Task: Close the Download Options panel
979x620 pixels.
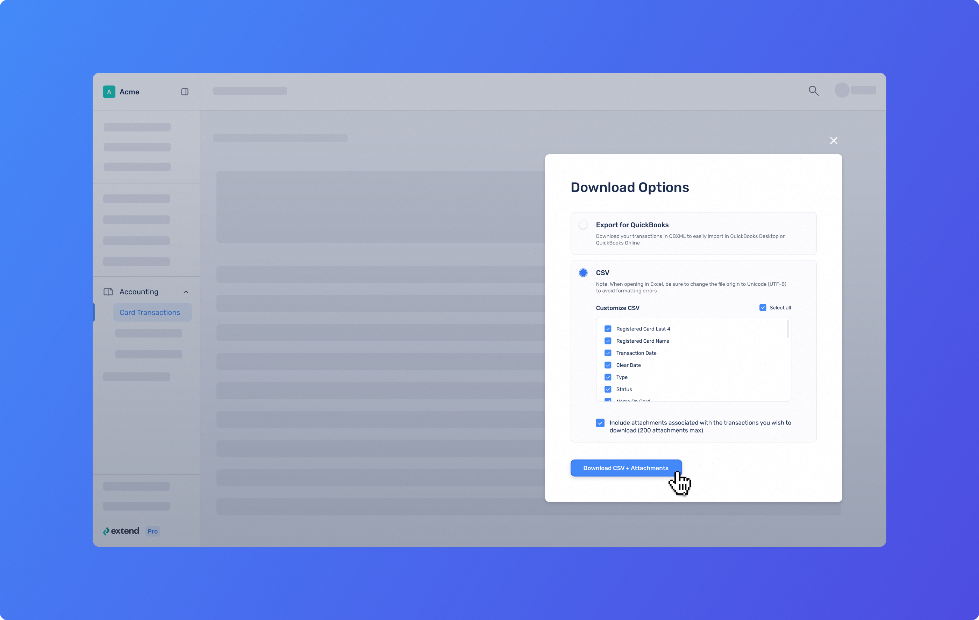Action: (x=834, y=141)
